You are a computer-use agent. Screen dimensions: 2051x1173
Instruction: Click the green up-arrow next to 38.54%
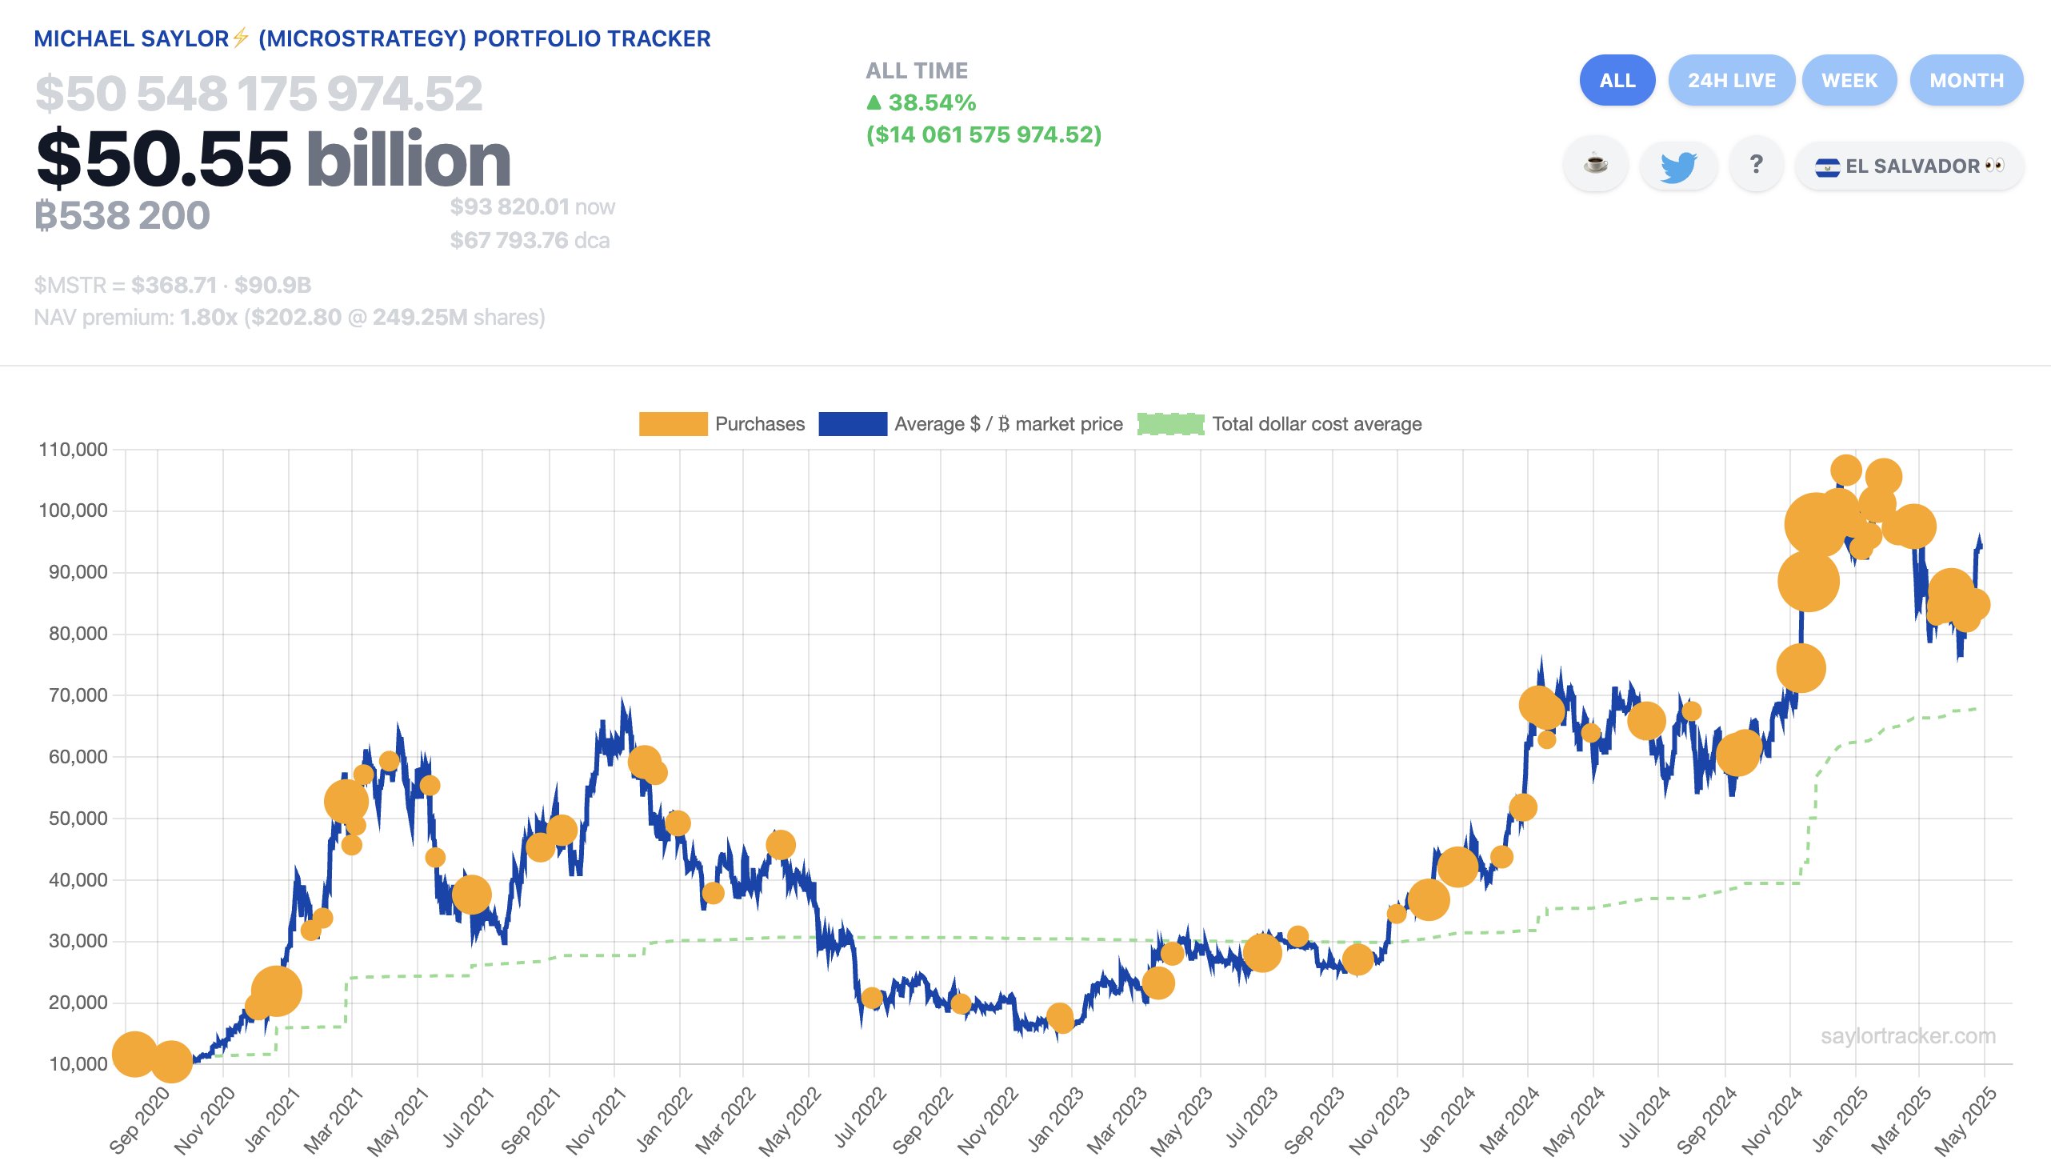[x=875, y=103]
